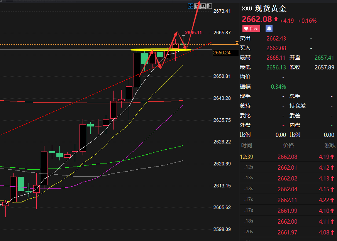Click the XAU 现货黄金 title

[x=264, y=8]
